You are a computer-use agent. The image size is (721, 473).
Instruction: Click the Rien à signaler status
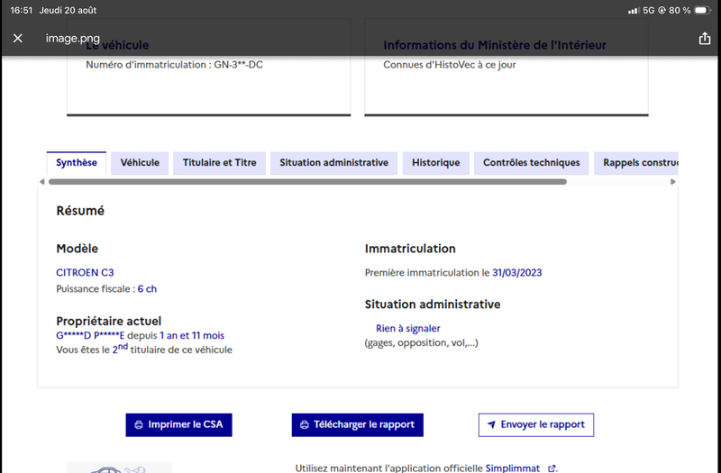pos(408,328)
